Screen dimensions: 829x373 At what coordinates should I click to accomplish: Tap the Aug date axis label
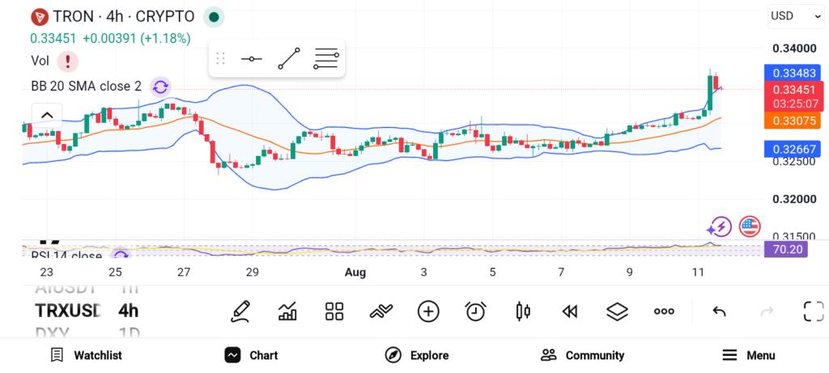pyautogui.click(x=355, y=273)
